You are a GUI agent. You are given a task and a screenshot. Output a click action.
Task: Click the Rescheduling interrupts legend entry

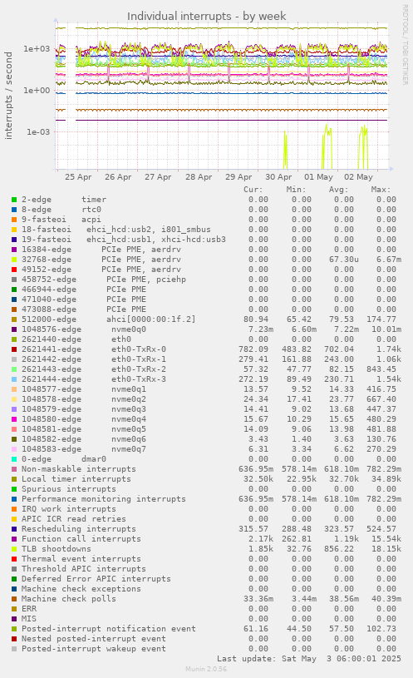[x=79, y=529]
